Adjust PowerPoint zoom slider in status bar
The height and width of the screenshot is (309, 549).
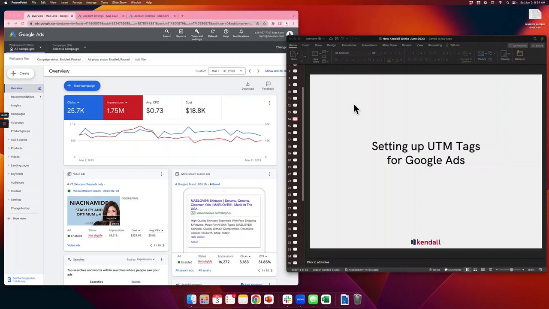click(511, 270)
